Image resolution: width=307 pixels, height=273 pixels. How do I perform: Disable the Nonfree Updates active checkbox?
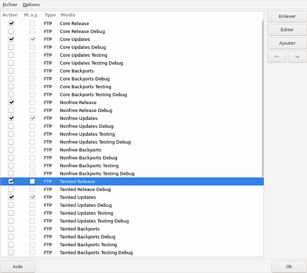[x=11, y=118]
